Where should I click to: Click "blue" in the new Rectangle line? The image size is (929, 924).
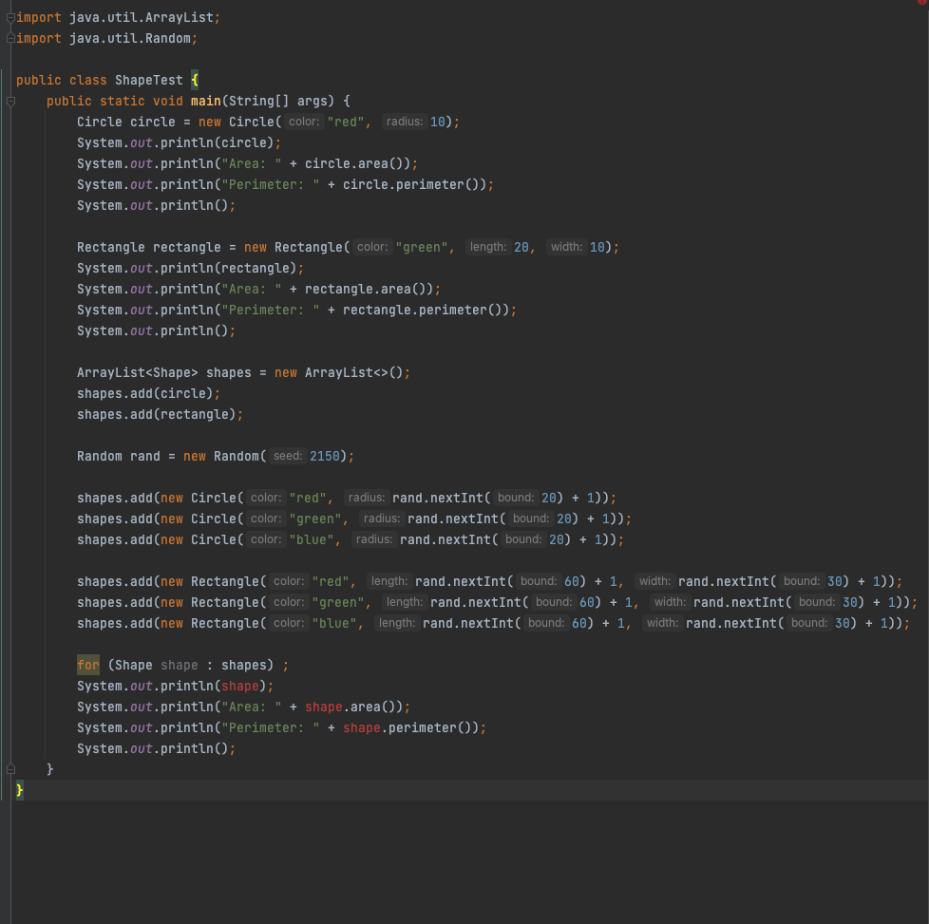point(333,623)
